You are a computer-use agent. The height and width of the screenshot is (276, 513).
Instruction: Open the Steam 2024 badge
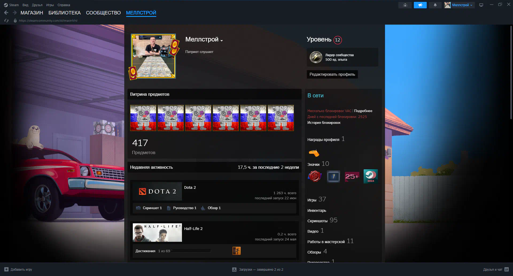tap(371, 176)
